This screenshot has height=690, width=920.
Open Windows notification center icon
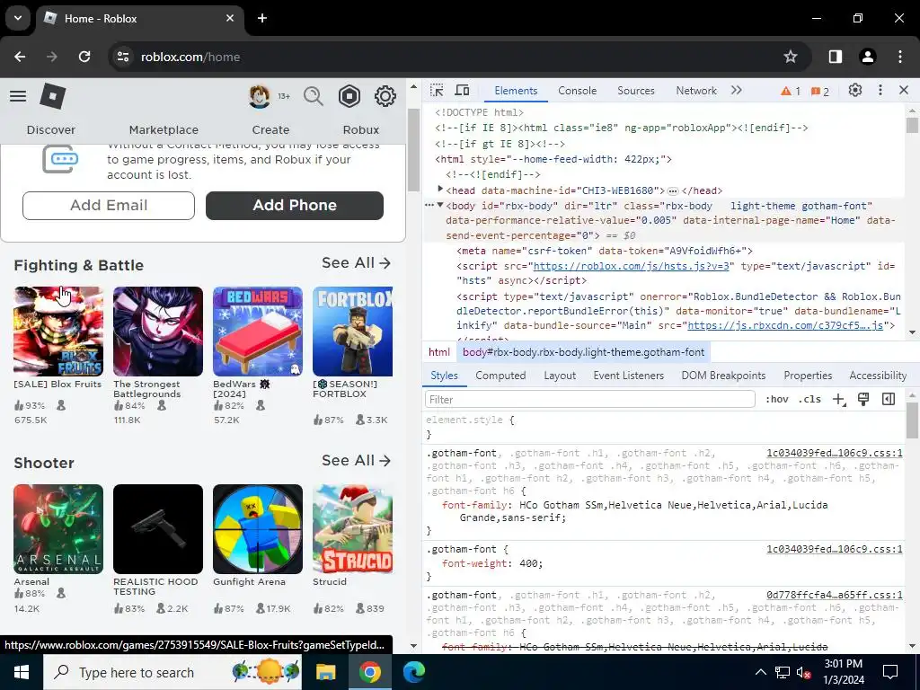click(890, 672)
